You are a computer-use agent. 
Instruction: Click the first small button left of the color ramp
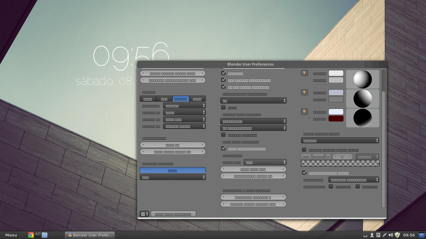pos(306,157)
